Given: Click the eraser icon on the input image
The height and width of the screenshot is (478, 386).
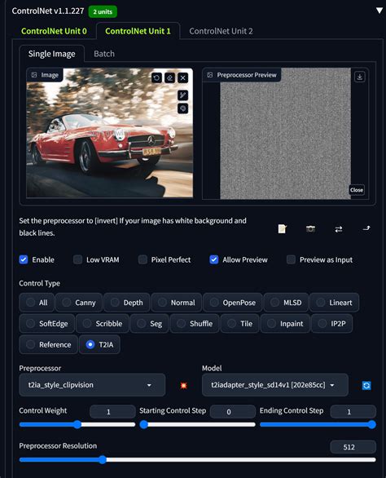Looking at the screenshot, I should tap(169, 78).
